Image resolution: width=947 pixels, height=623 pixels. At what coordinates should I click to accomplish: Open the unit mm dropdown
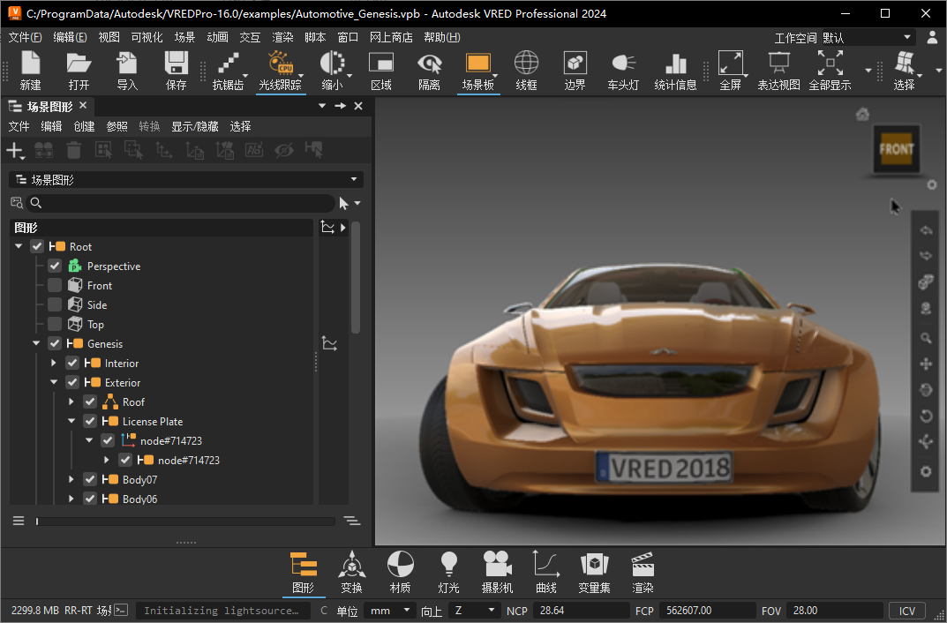(x=391, y=611)
